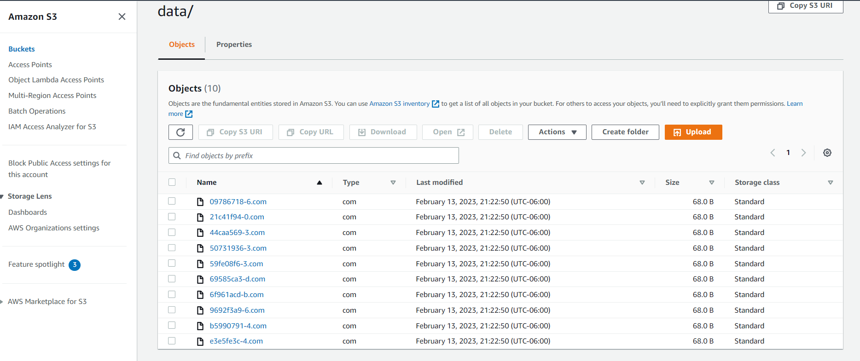
Task: Go to previous page arrow in pagination
Action: (773, 153)
